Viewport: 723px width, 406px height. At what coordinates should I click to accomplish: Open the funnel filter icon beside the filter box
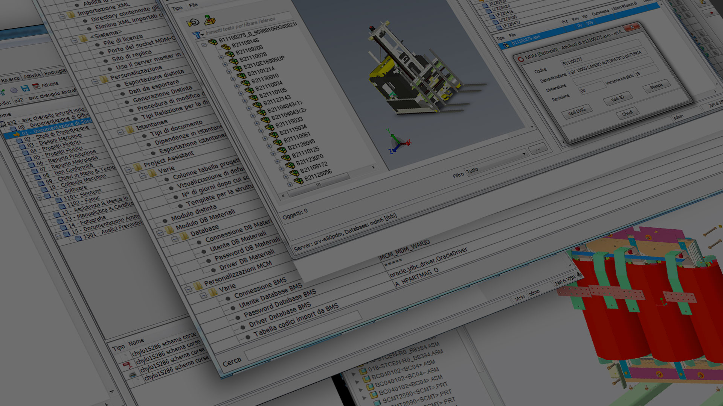coord(197,35)
